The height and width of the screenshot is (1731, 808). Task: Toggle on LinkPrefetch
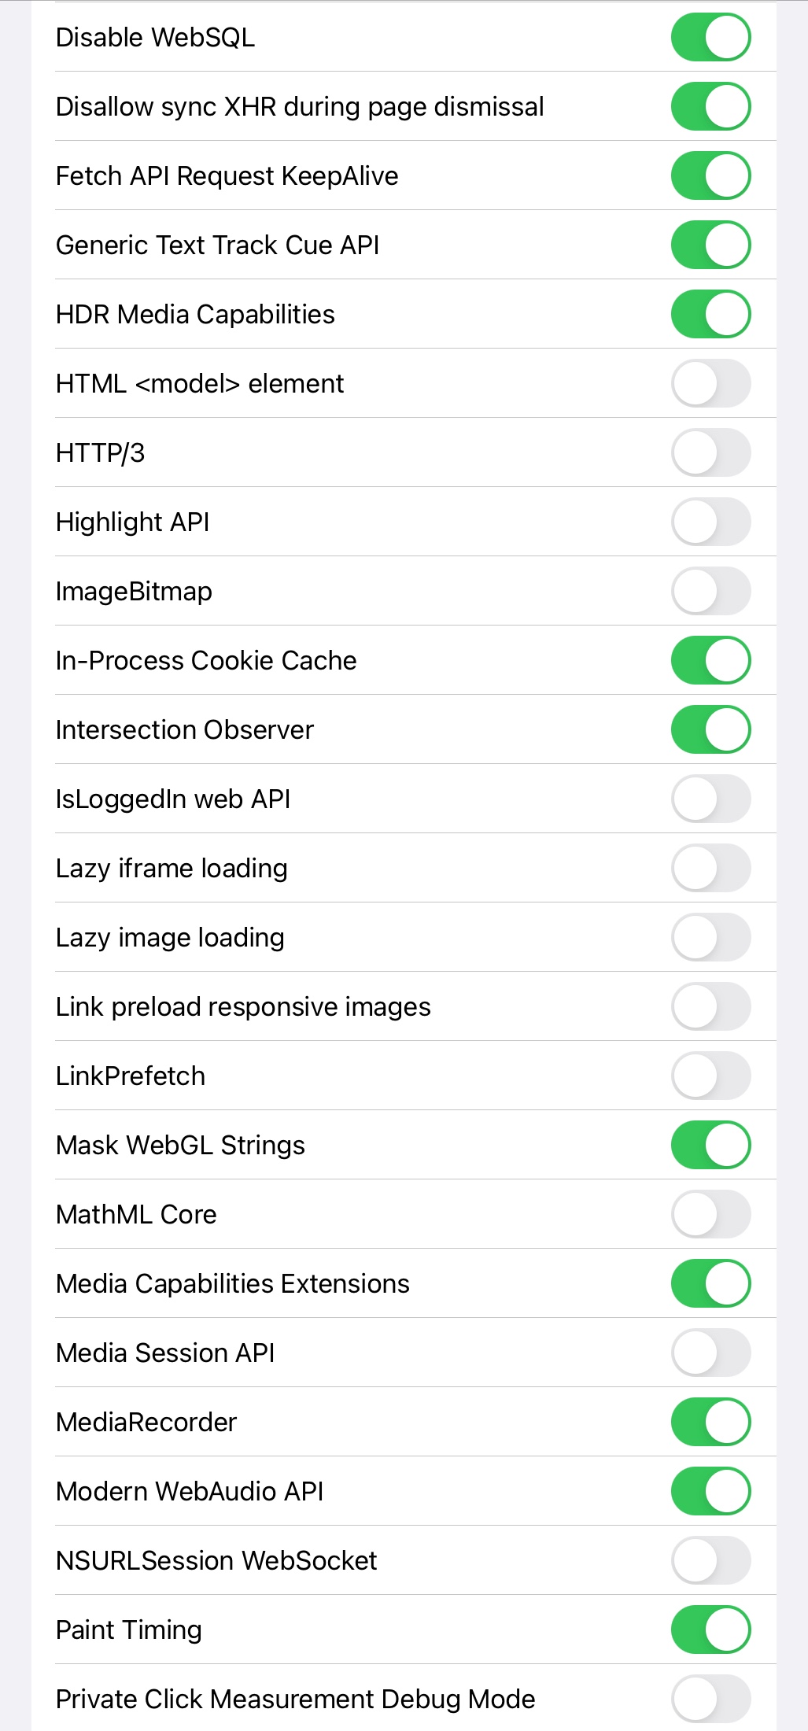coord(710,1076)
